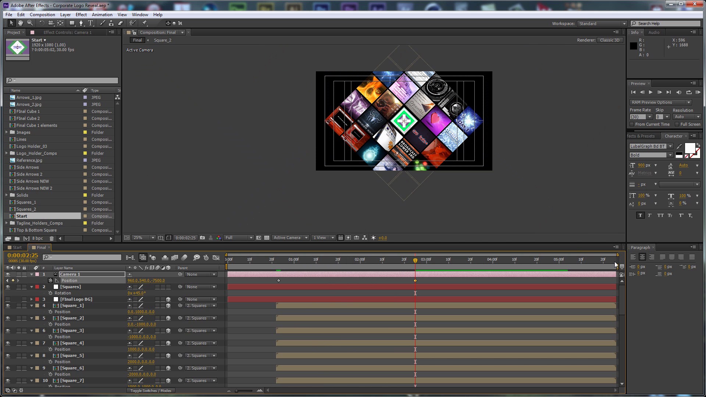Select the Pan Behind anchor point tool
Viewport: 706px width, 397px height.
click(x=61, y=23)
